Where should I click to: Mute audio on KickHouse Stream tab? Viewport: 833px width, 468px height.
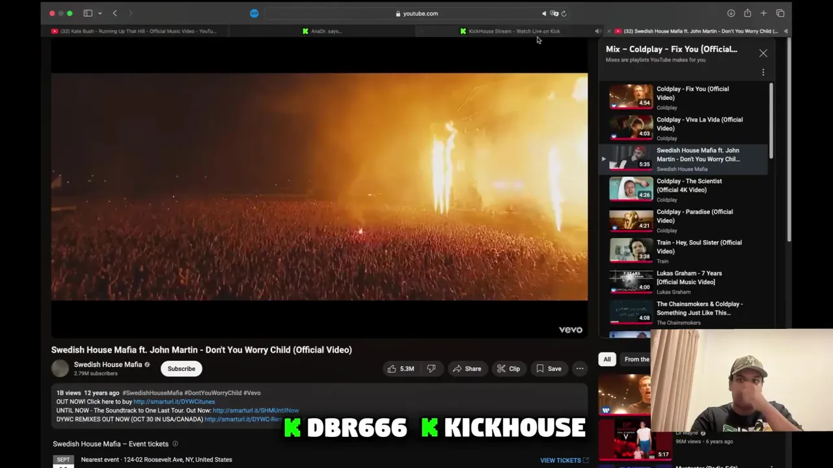[x=597, y=31]
